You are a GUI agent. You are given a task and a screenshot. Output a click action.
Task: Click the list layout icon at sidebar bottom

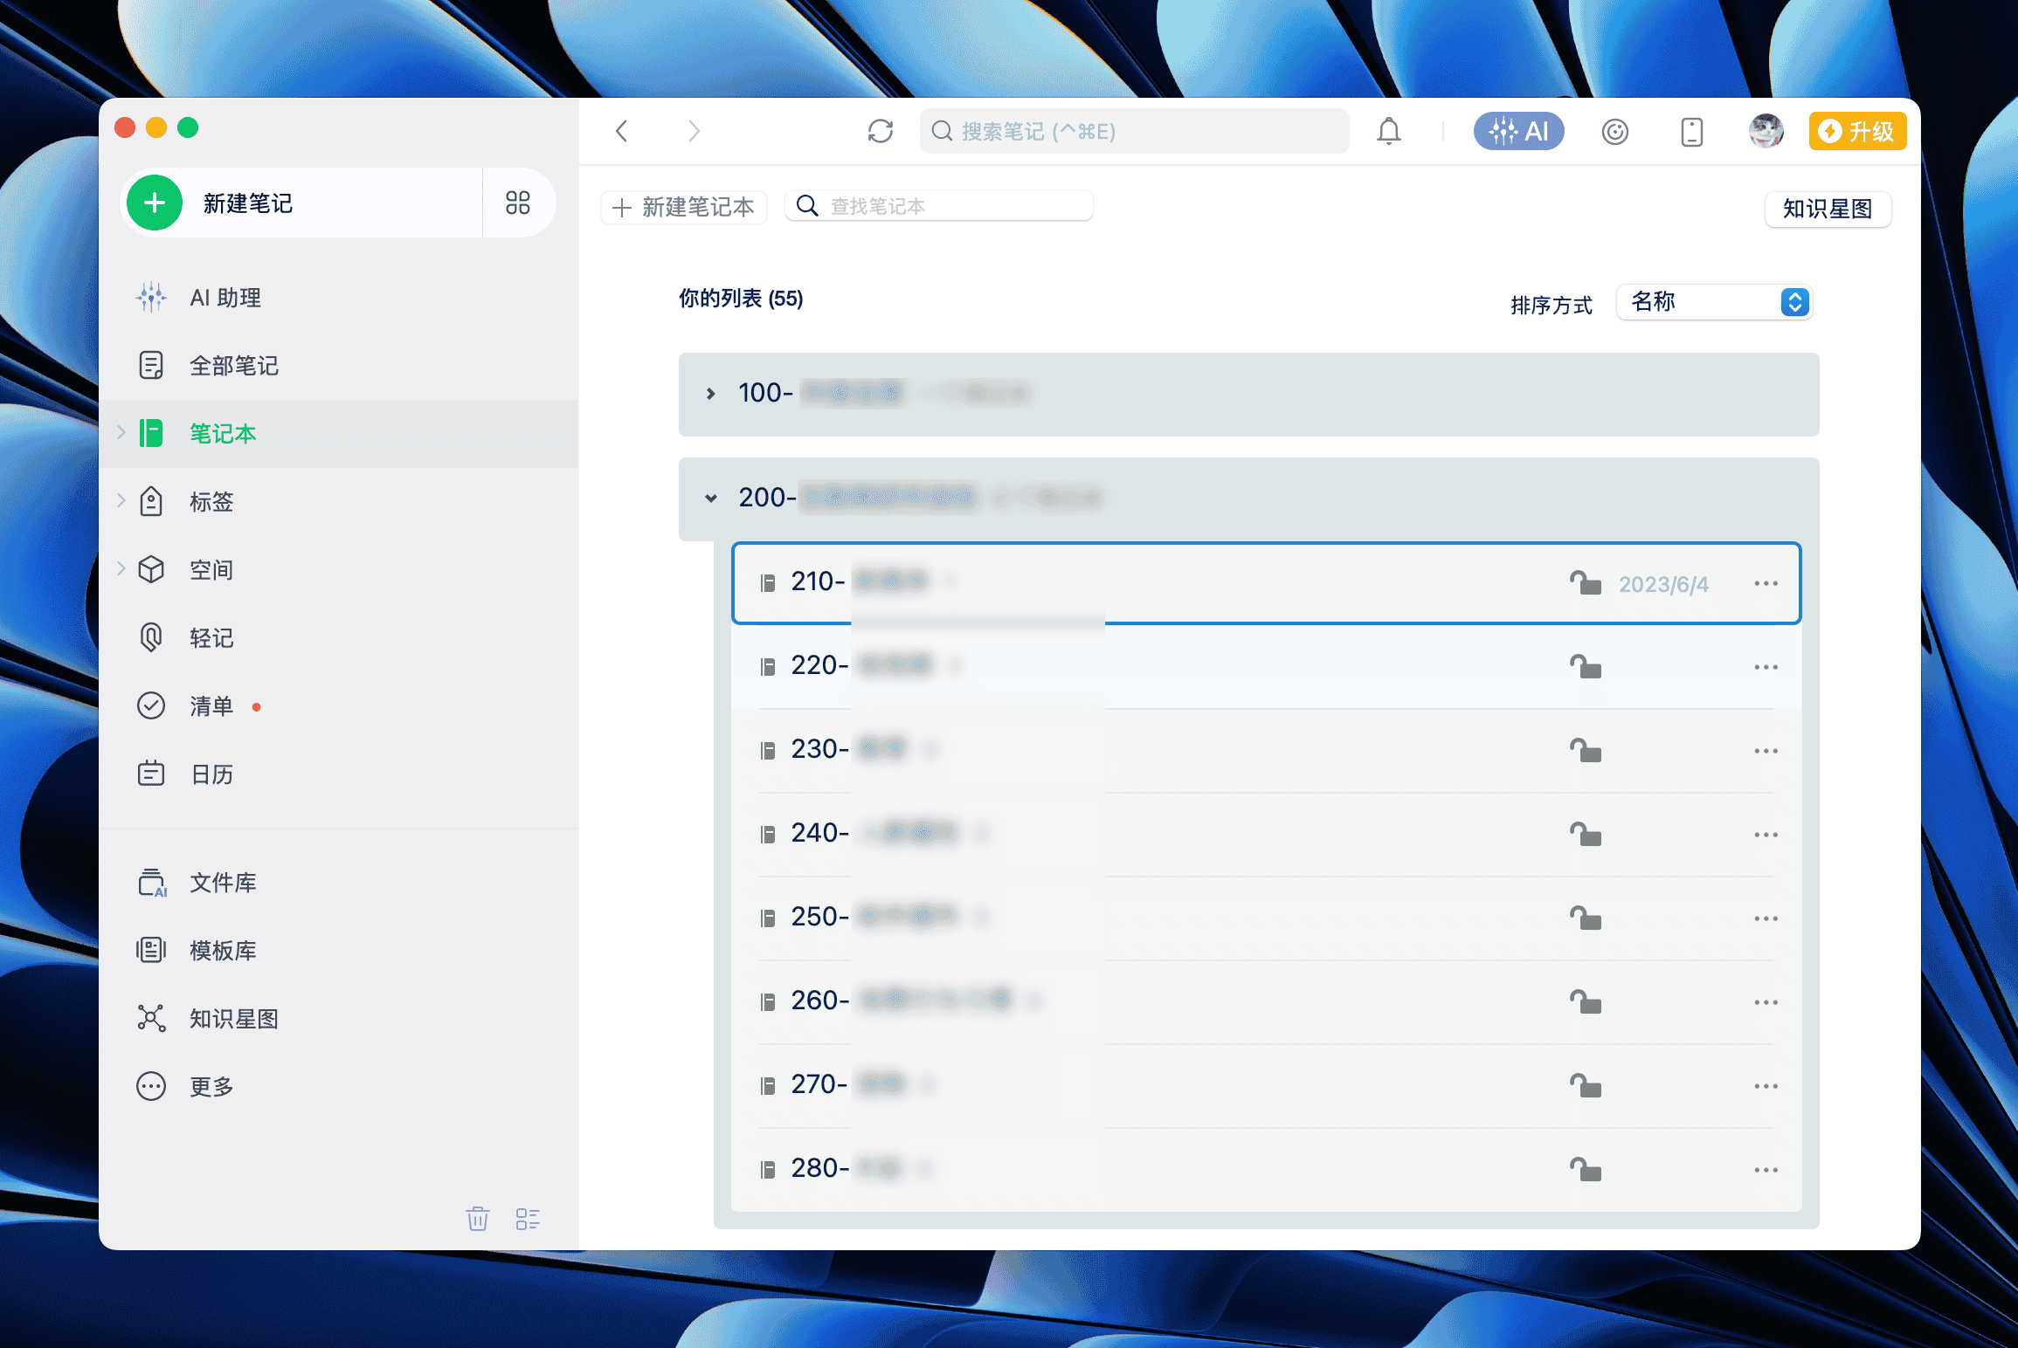528,1219
